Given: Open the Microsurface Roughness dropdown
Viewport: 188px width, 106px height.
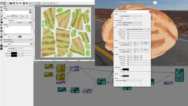Looking at the screenshot, I should click(x=132, y=25).
